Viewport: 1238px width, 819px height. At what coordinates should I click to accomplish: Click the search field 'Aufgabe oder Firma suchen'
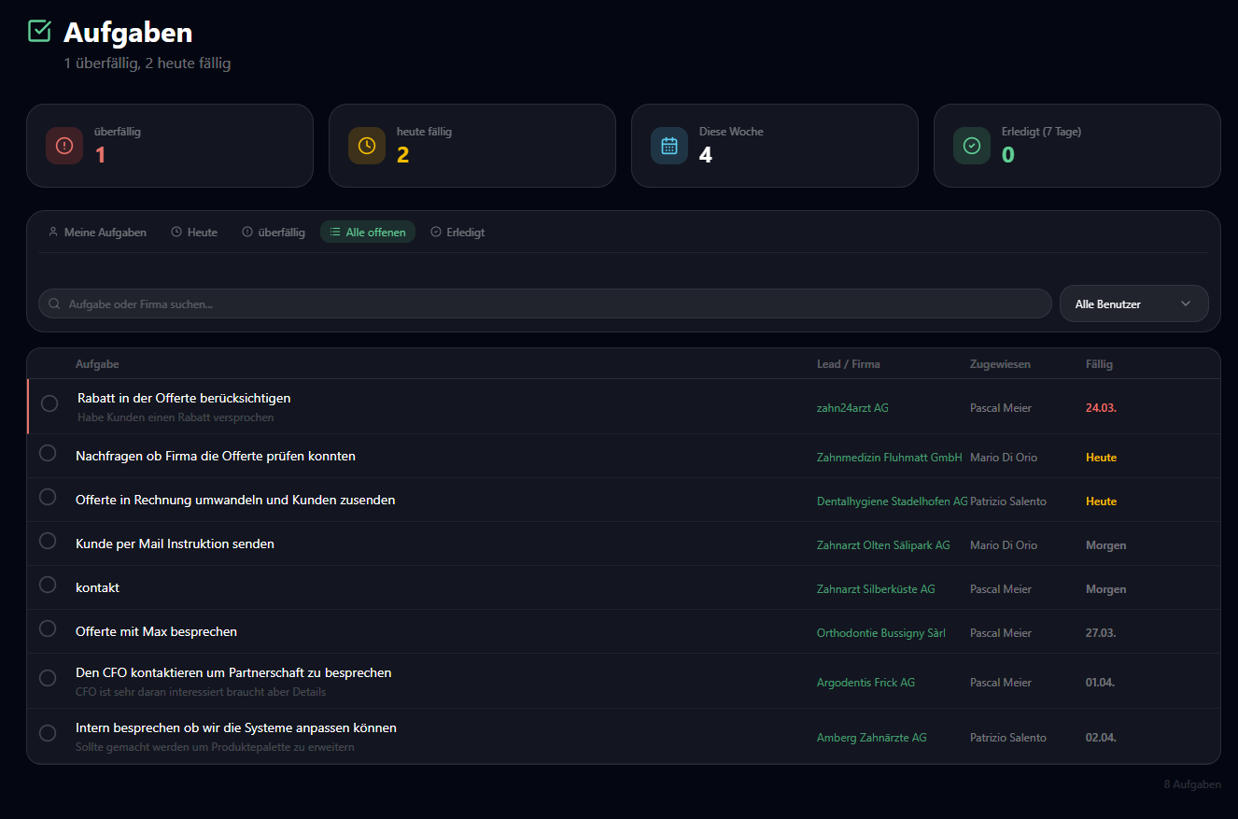544,304
